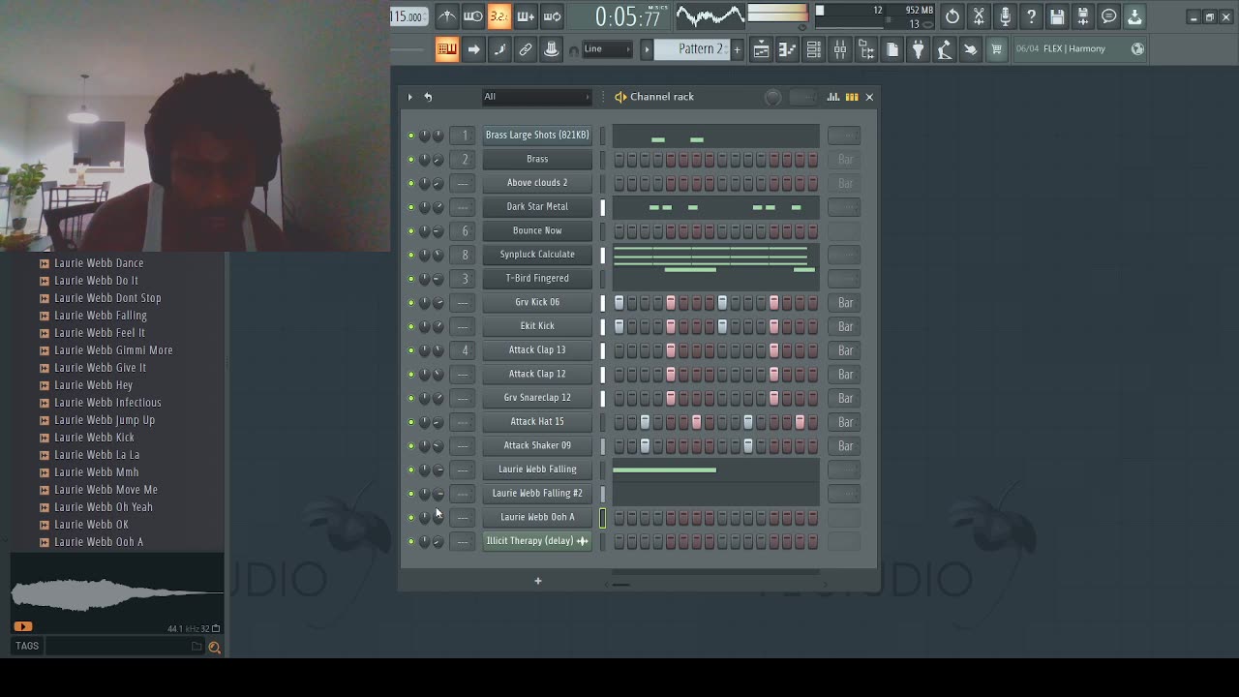The image size is (1239, 697).
Task: Open the audio editor scissors icon
Action: click(x=979, y=15)
